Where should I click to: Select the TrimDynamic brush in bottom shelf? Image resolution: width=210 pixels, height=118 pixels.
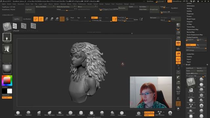[x=122, y=113]
